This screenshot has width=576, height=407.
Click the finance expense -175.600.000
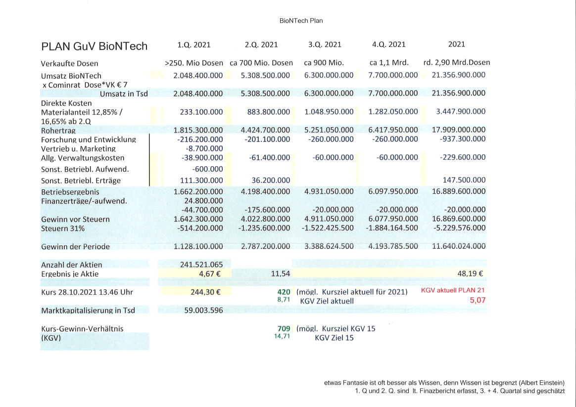tap(267, 210)
